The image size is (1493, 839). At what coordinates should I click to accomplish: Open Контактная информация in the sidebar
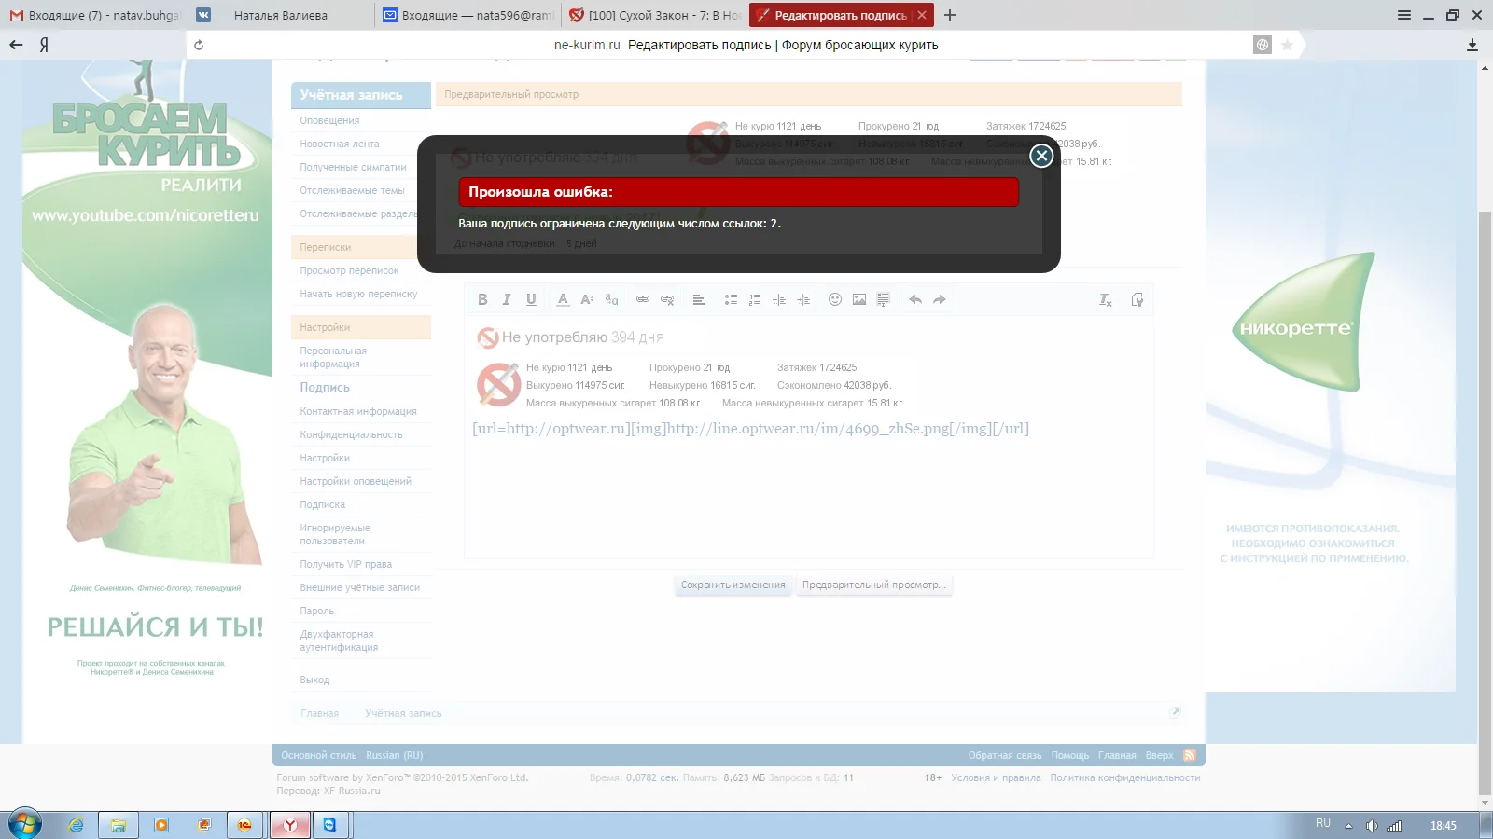[x=358, y=411]
